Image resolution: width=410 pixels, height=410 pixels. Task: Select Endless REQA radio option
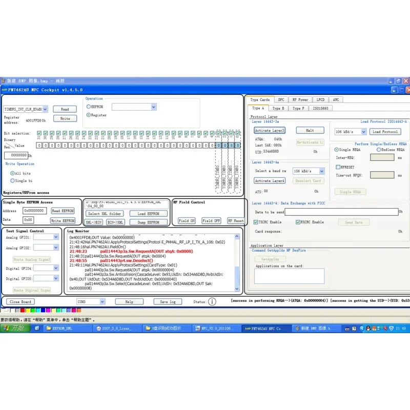[379, 150]
